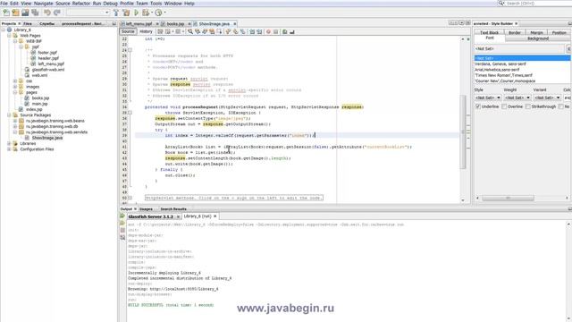Image resolution: width=572 pixels, height=322 pixels.
Task: Click the Redo toolbar icon
Action: pyautogui.click(x=57, y=13)
